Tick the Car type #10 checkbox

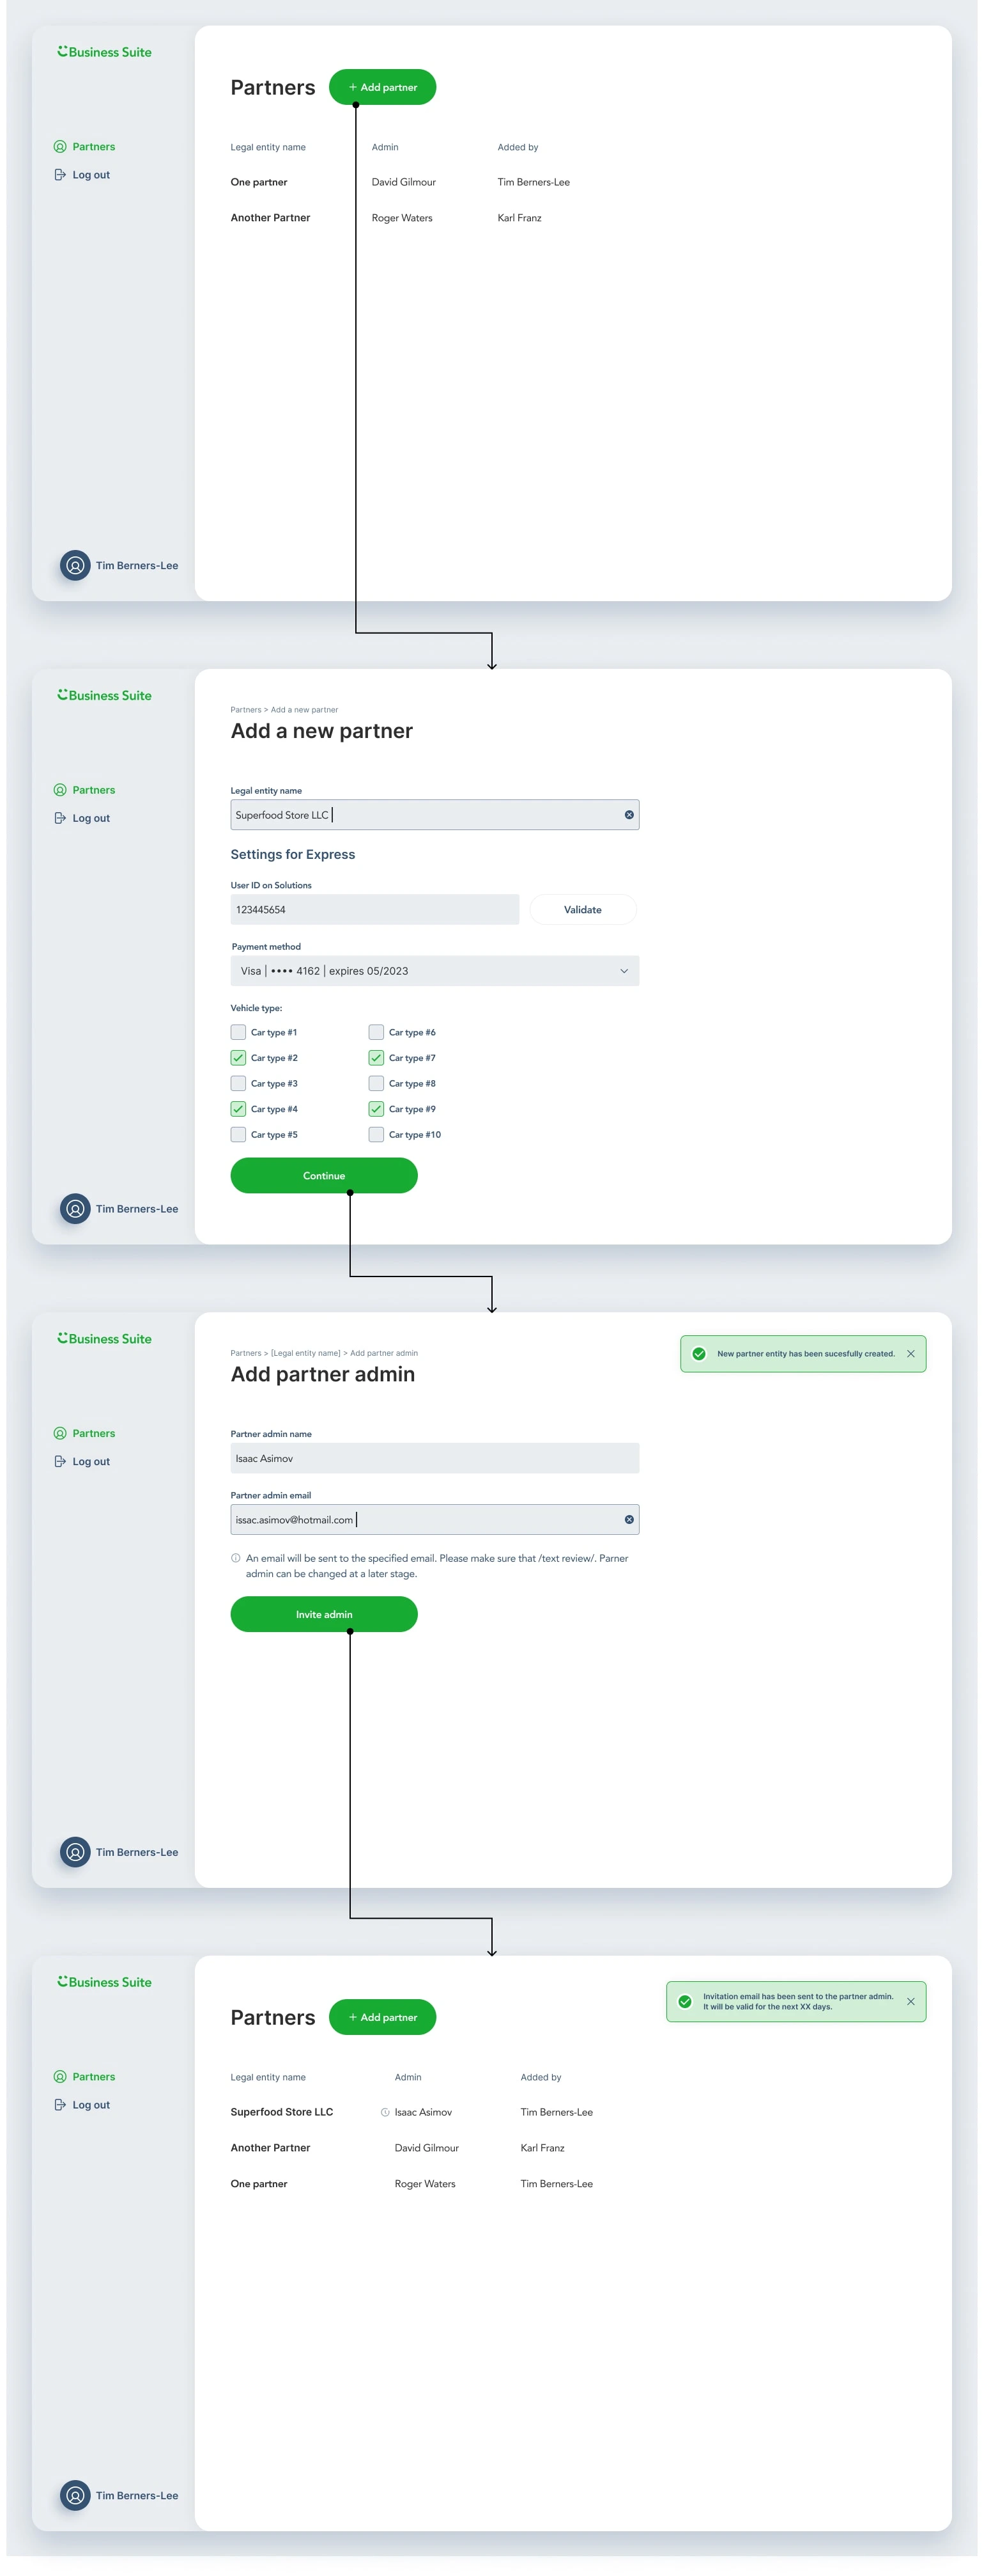376,1135
